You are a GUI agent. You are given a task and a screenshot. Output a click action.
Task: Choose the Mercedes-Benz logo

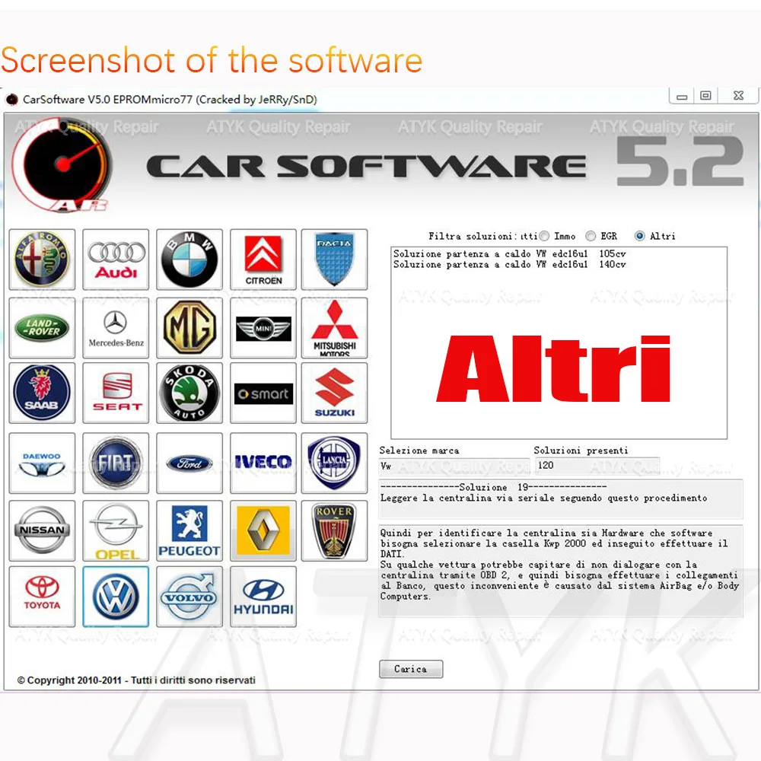click(116, 328)
